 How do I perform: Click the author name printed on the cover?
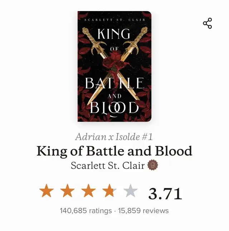pos(115,20)
